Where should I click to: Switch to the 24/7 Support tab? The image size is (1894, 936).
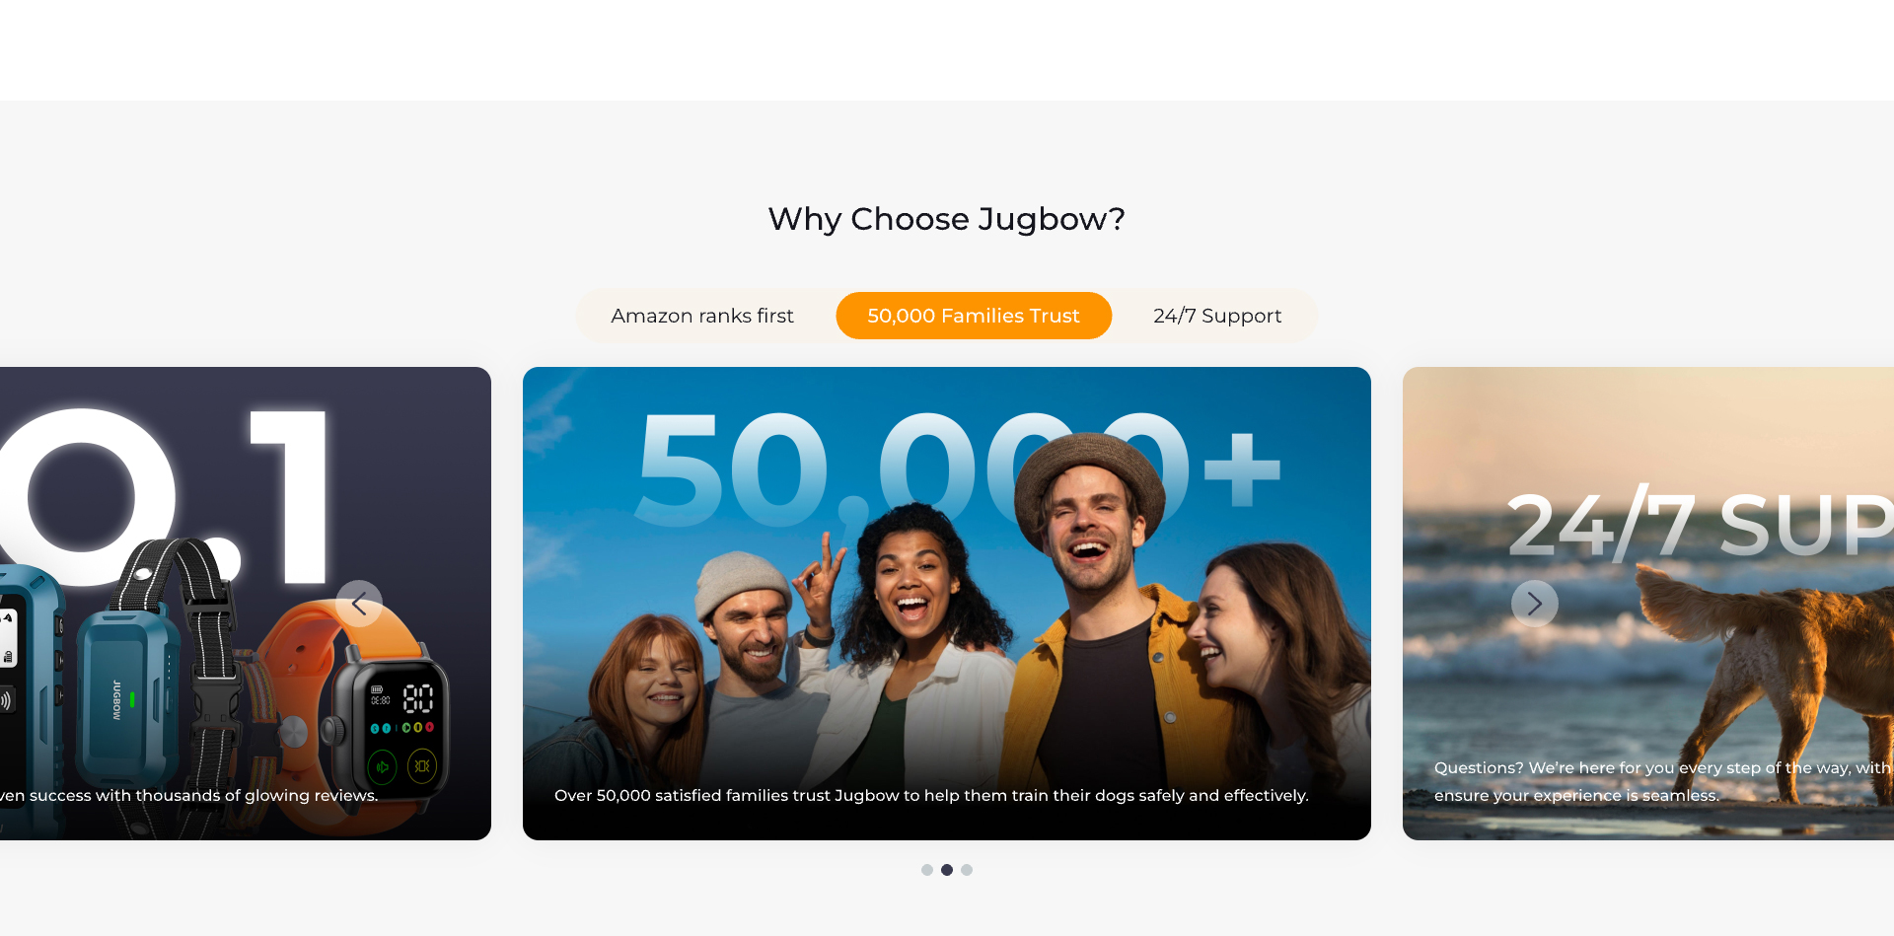click(1217, 316)
